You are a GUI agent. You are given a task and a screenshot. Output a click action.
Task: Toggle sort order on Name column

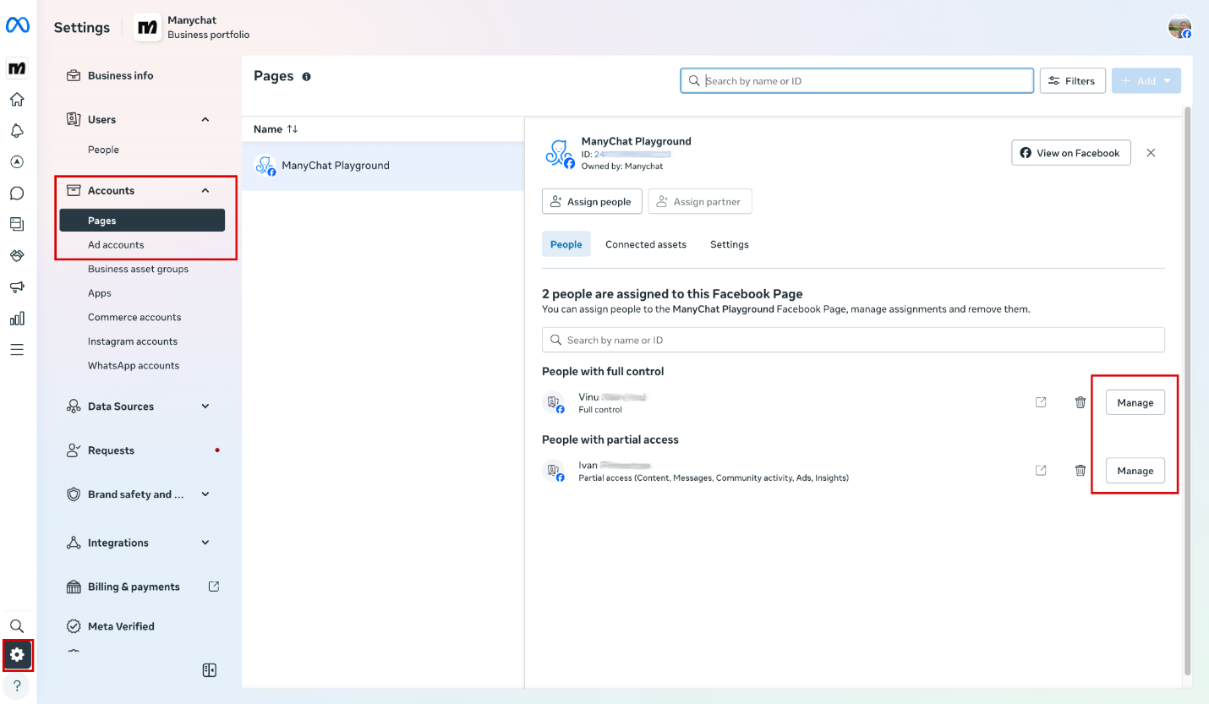(293, 129)
